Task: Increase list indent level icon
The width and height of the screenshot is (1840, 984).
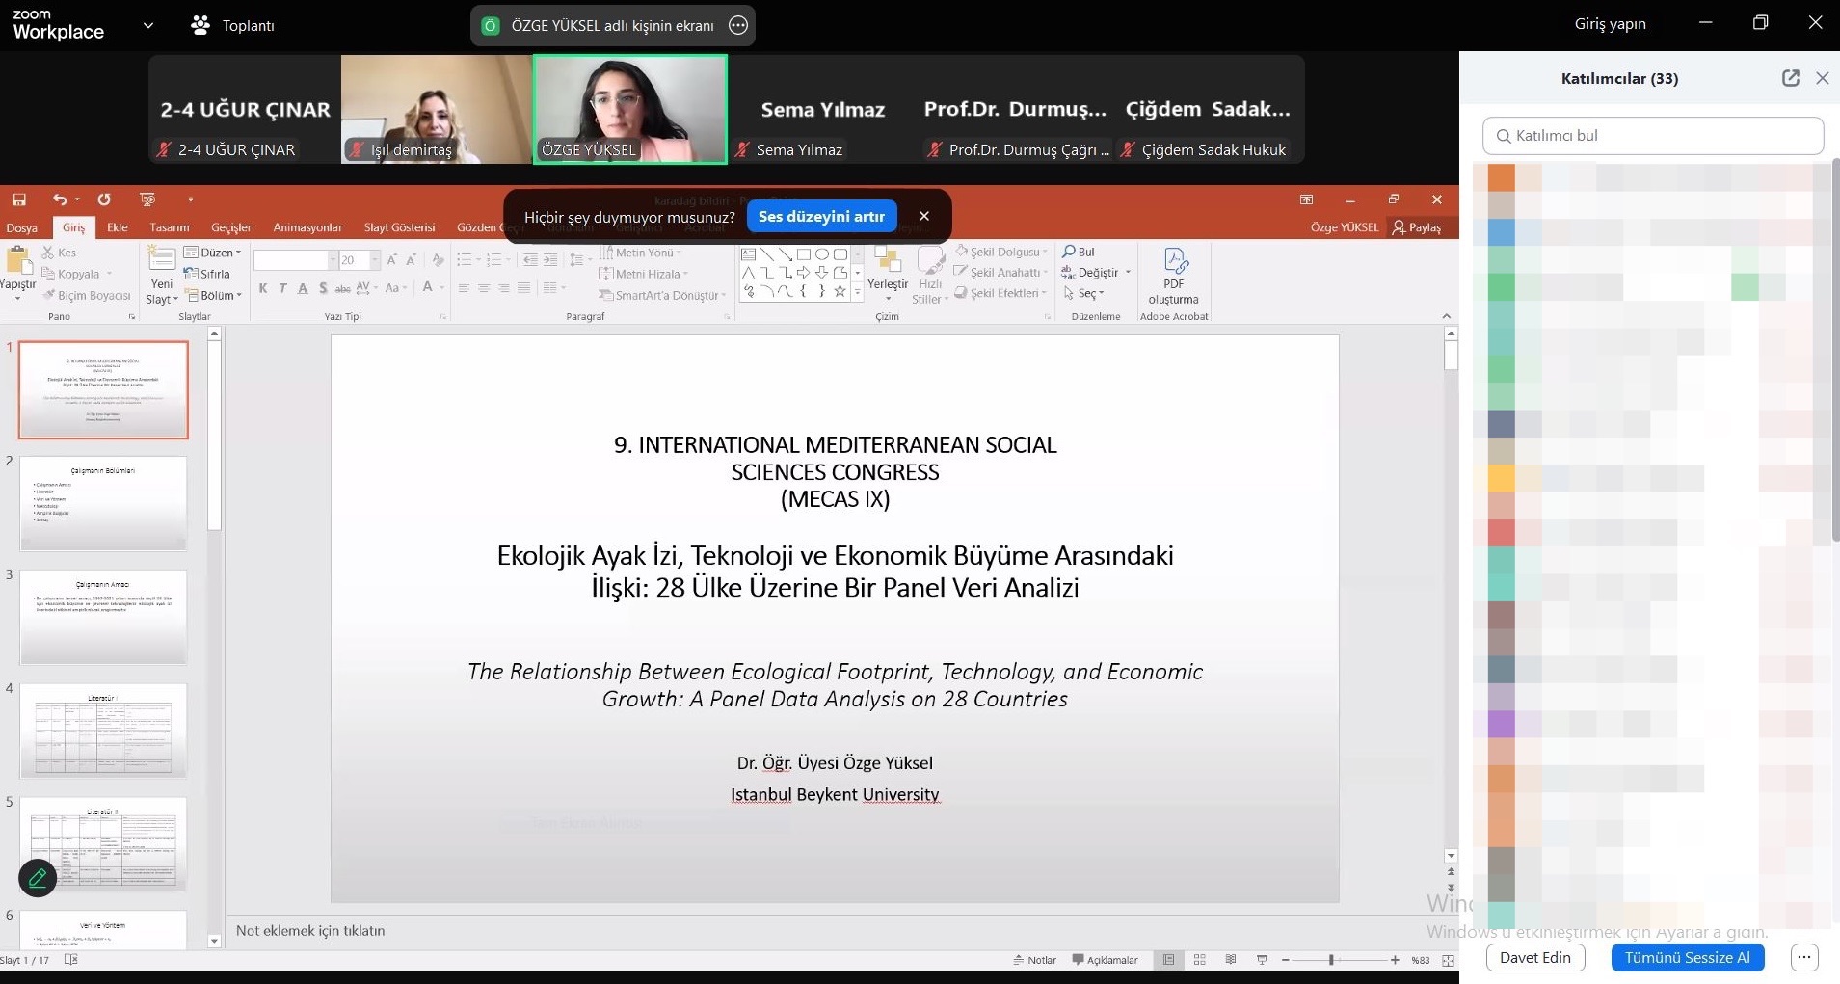Action: click(x=550, y=260)
